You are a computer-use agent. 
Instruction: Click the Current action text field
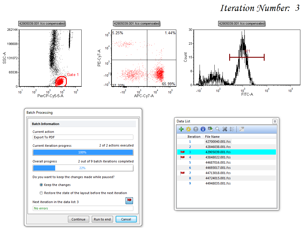[x=83, y=137]
